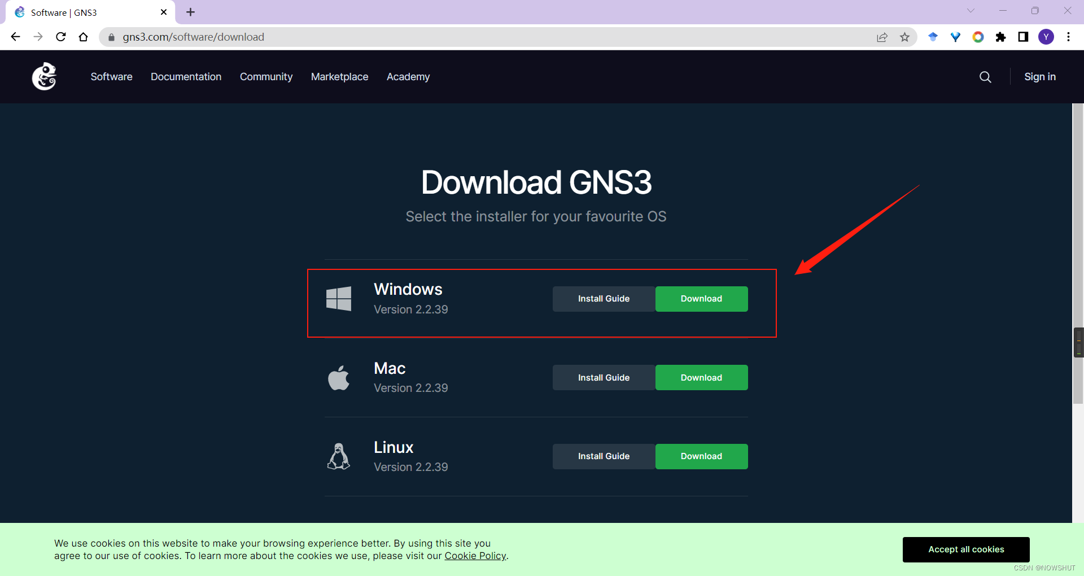1084x576 pixels.
Task: Click the Linux OS title text
Action: coord(394,447)
